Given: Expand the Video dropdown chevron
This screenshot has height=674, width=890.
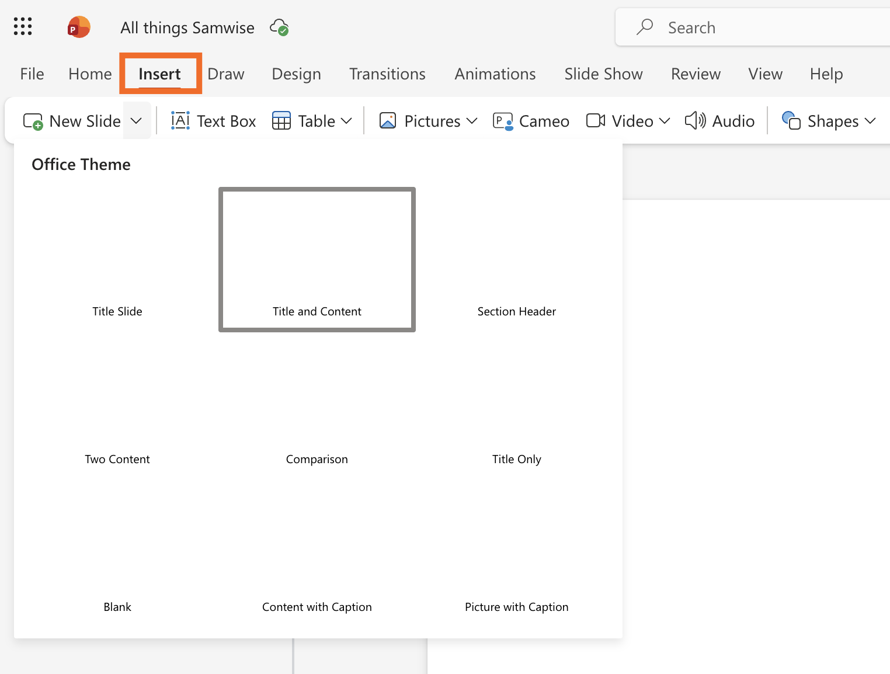Looking at the screenshot, I should point(665,121).
